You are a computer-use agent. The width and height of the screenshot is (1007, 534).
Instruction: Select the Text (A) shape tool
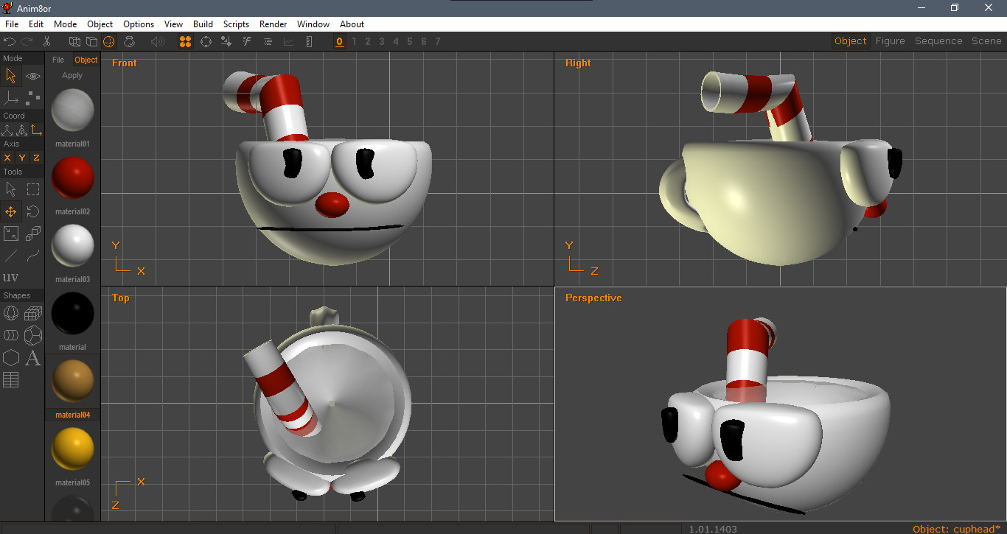(32, 358)
